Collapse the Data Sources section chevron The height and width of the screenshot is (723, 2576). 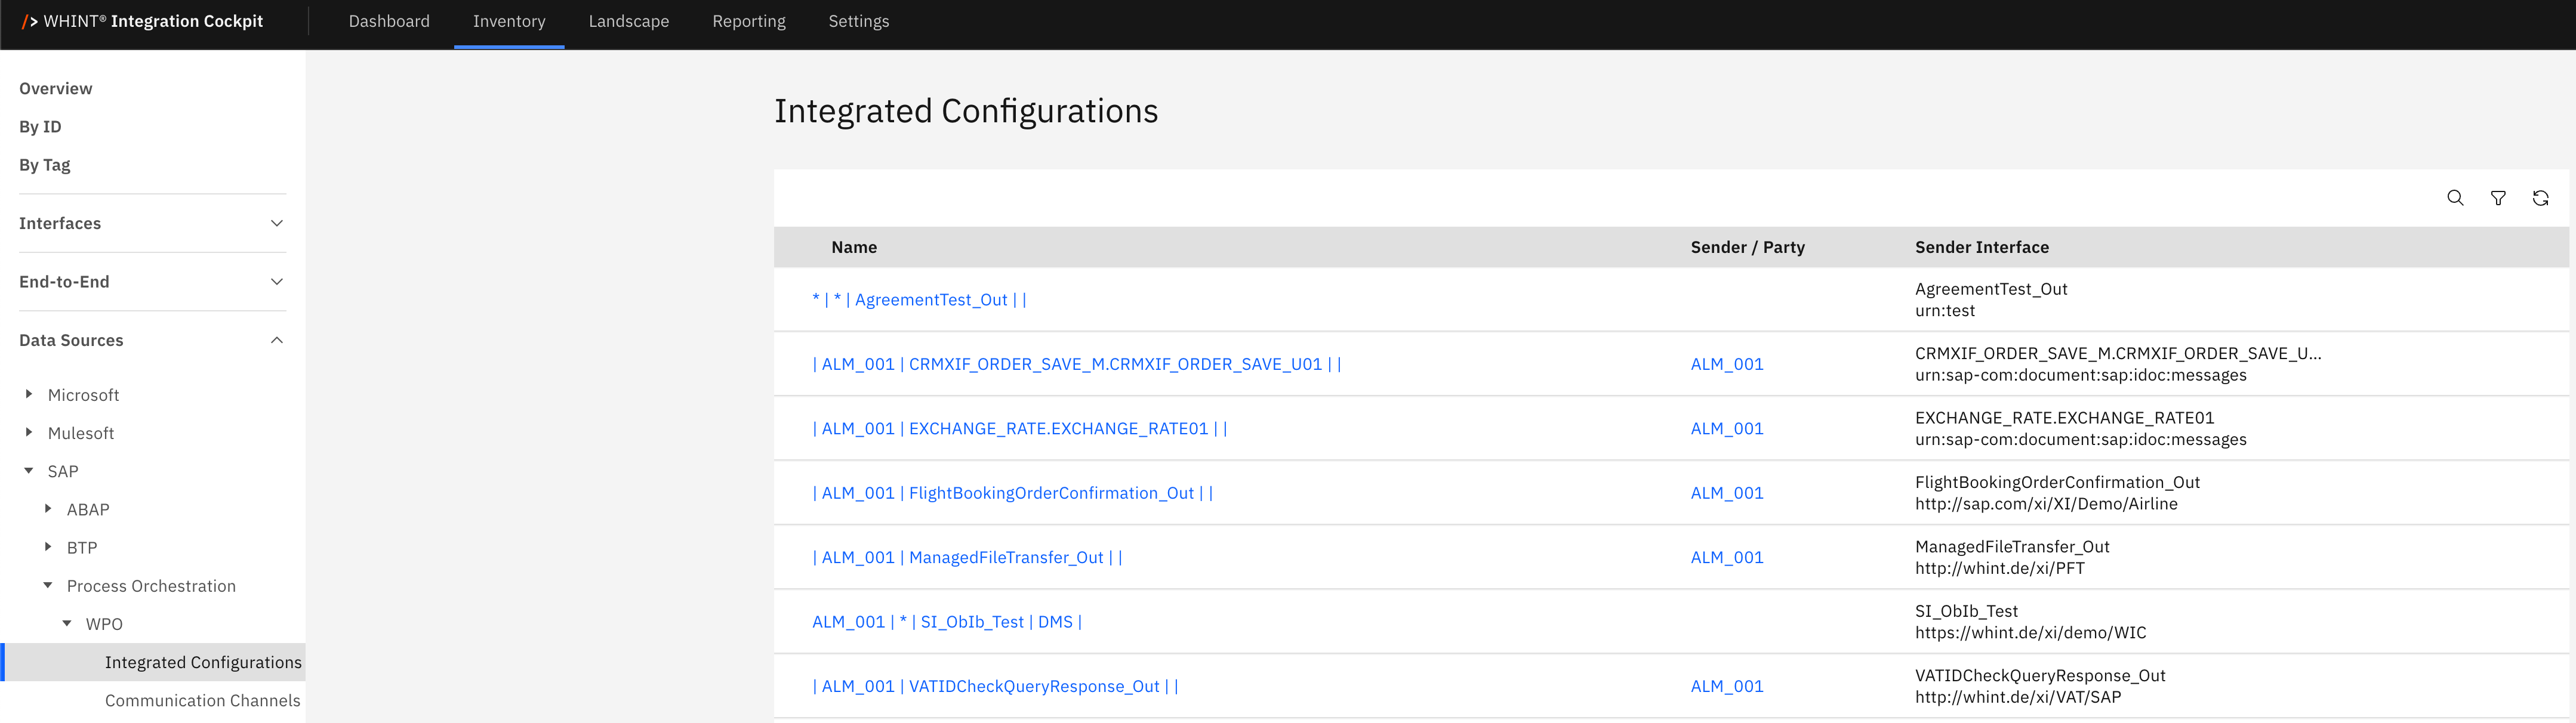click(277, 340)
